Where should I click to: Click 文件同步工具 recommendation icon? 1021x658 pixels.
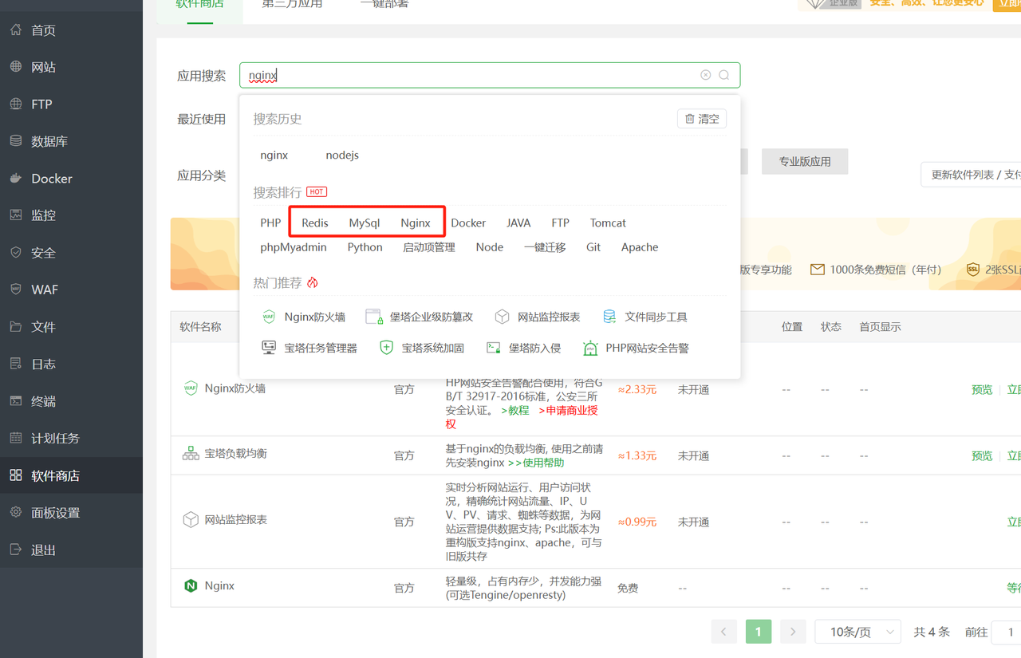(x=609, y=317)
